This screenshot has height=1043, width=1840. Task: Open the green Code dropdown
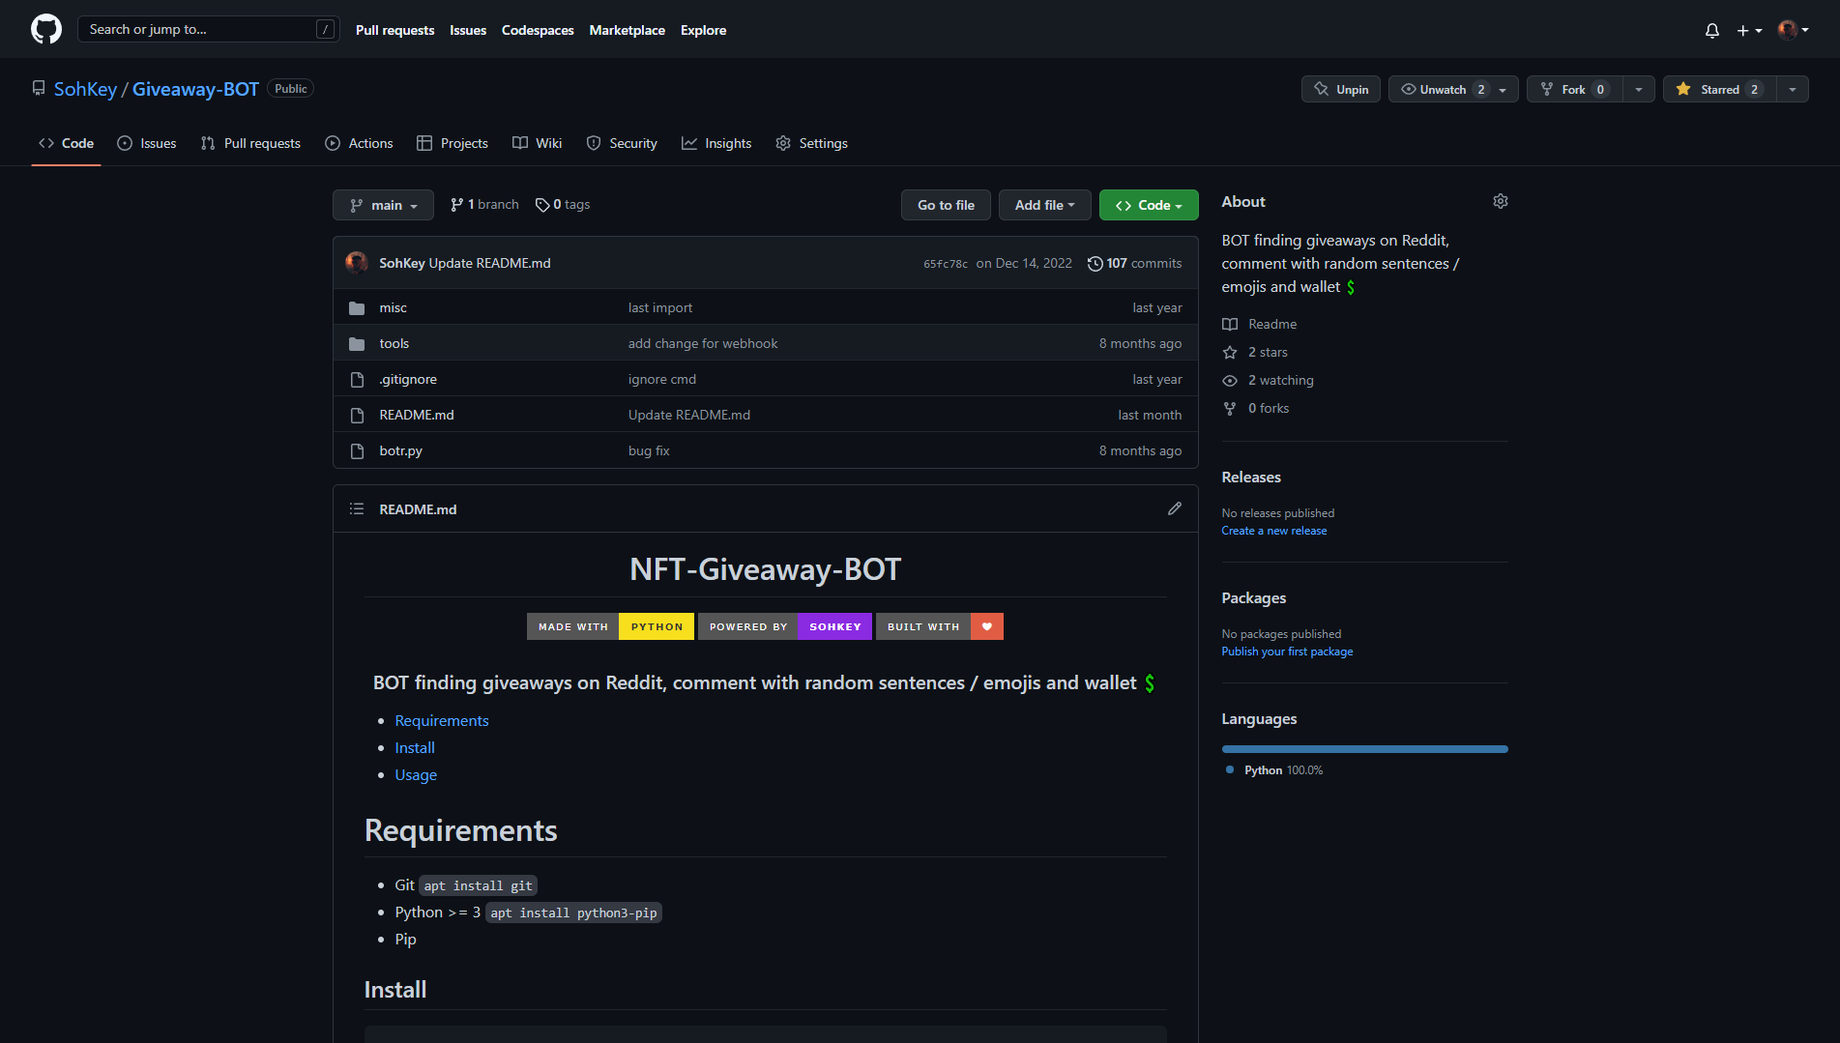coord(1149,205)
